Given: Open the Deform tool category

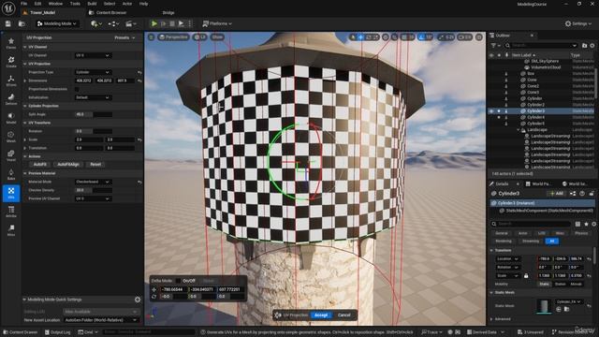Looking at the screenshot, I should coord(11,99).
